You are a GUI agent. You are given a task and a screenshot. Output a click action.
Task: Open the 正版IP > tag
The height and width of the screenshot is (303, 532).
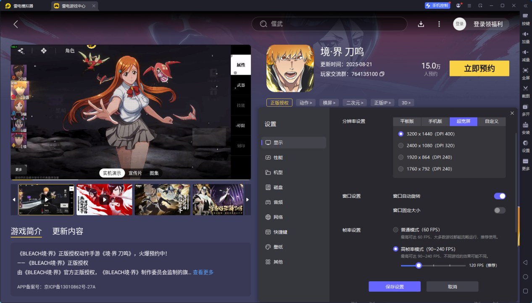coord(382,102)
